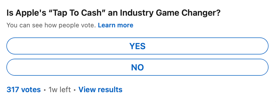This screenshot has height=102, width=276.
Task: Click the '1w left' time remaining text
Action: [x=60, y=90]
